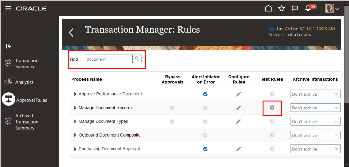This screenshot has height=167, width=349.
Task: Open the user profile avatar menu
Action: click(x=332, y=8)
